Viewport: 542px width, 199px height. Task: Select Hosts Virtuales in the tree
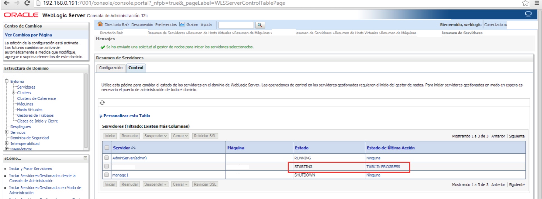tap(30, 110)
